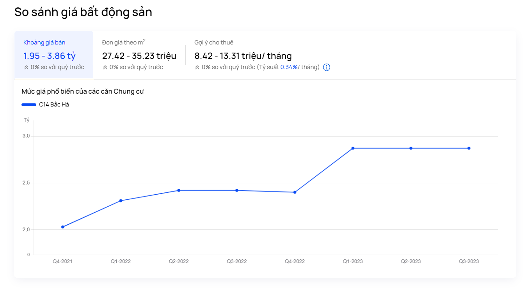The height and width of the screenshot is (291, 526).
Task: Switch to Đơn giá theo m² tab
Action: point(139,55)
